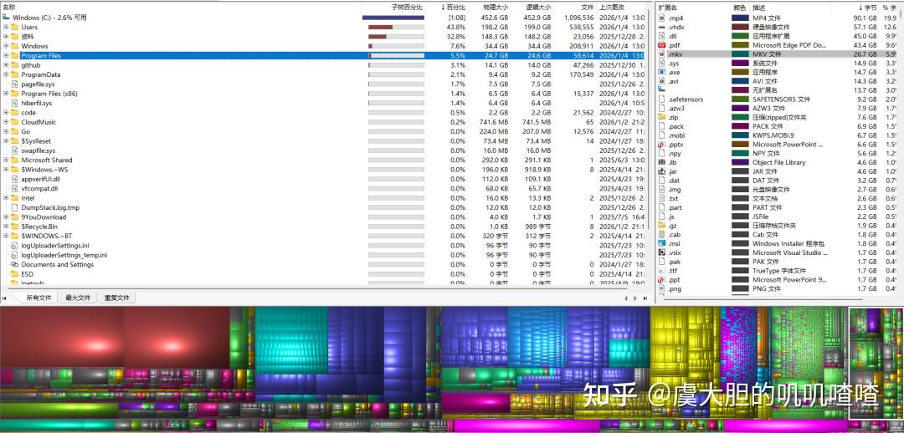
Task: Sort extensions by the 描述 column header
Action: 791,8
